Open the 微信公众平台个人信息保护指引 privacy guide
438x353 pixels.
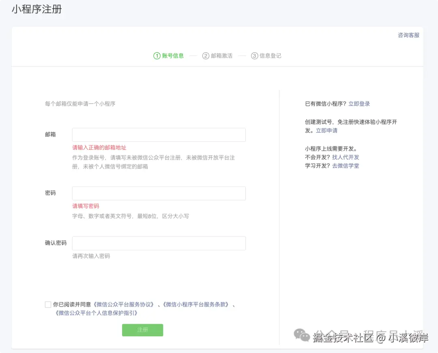pos(96,313)
